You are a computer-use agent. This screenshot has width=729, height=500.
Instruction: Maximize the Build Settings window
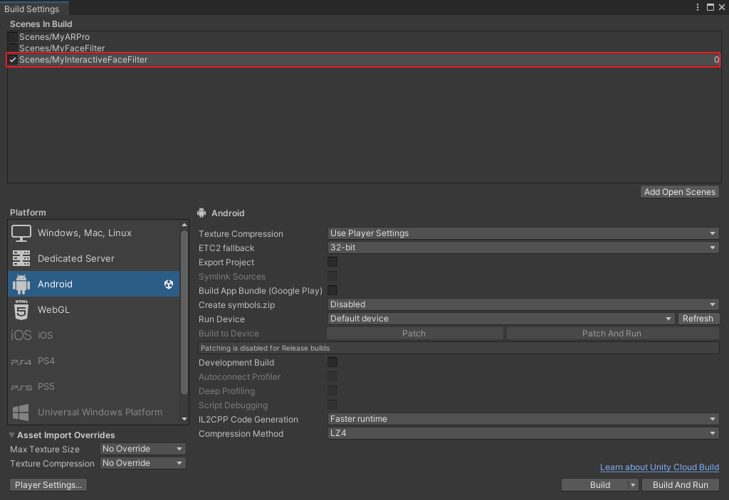[x=710, y=7]
